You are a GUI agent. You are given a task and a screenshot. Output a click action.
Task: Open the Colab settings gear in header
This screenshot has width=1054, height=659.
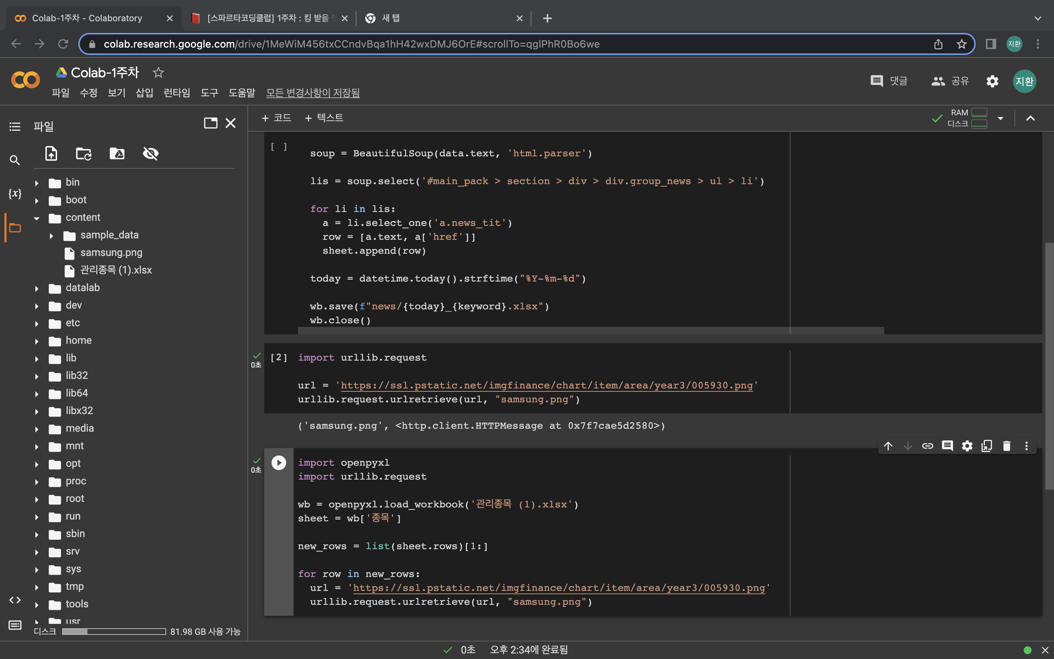pos(992,81)
